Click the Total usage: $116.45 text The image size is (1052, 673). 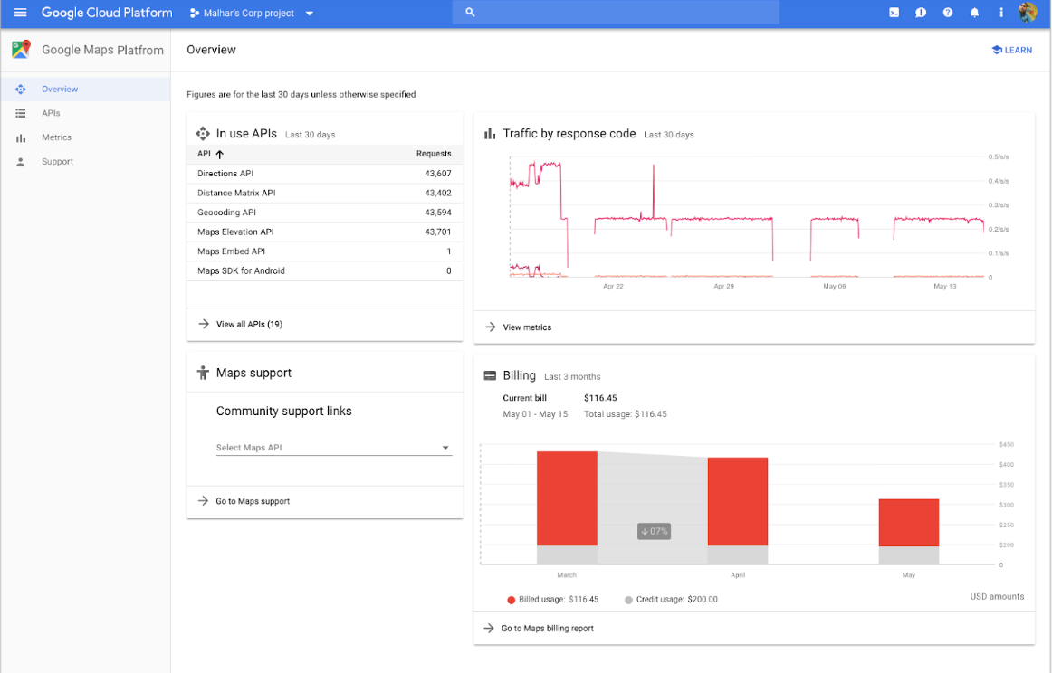tap(626, 414)
